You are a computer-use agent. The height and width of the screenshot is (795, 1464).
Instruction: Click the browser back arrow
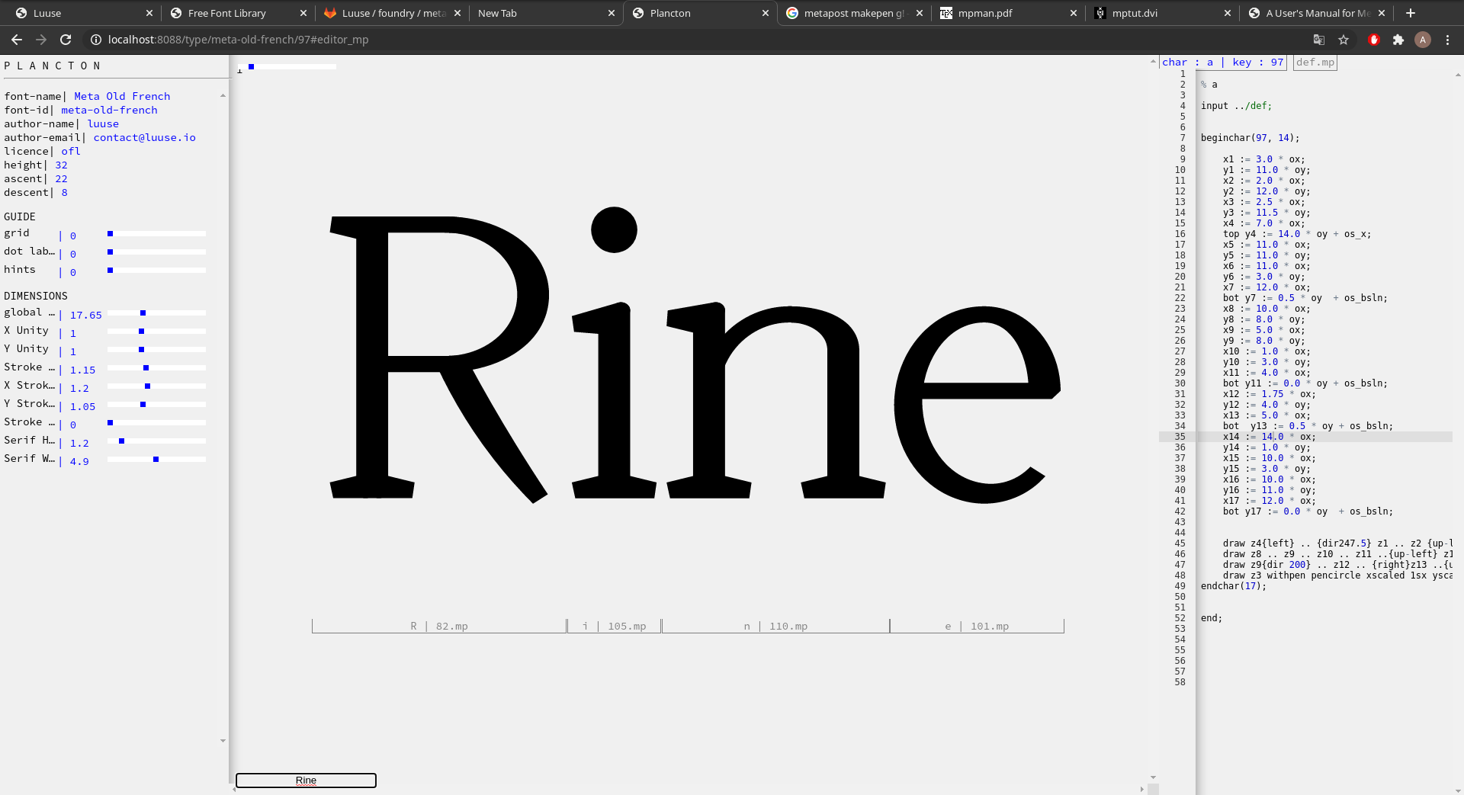17,40
